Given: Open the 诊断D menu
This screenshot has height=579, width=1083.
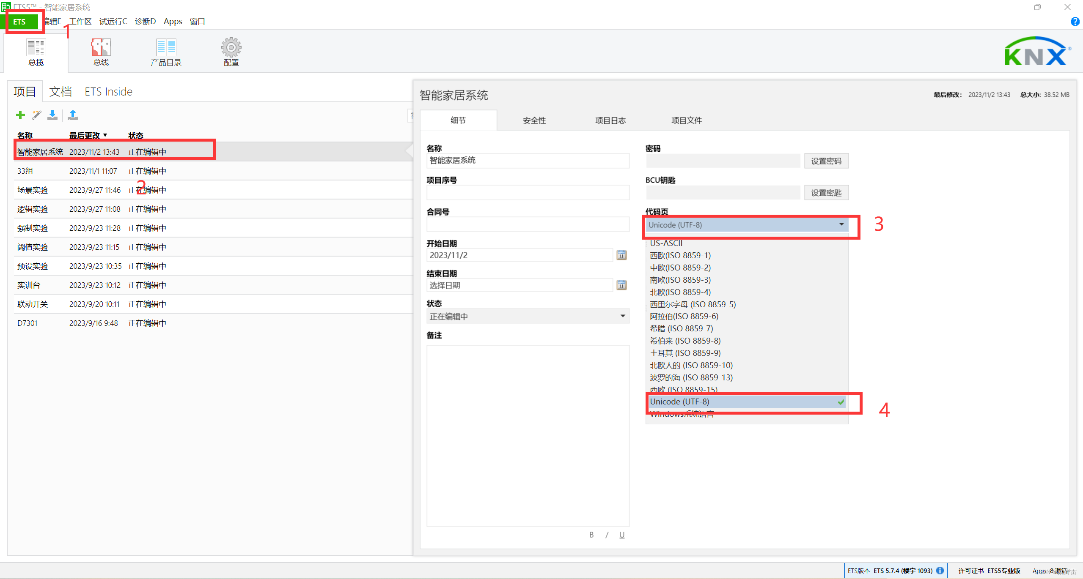Looking at the screenshot, I should pyautogui.click(x=145, y=22).
